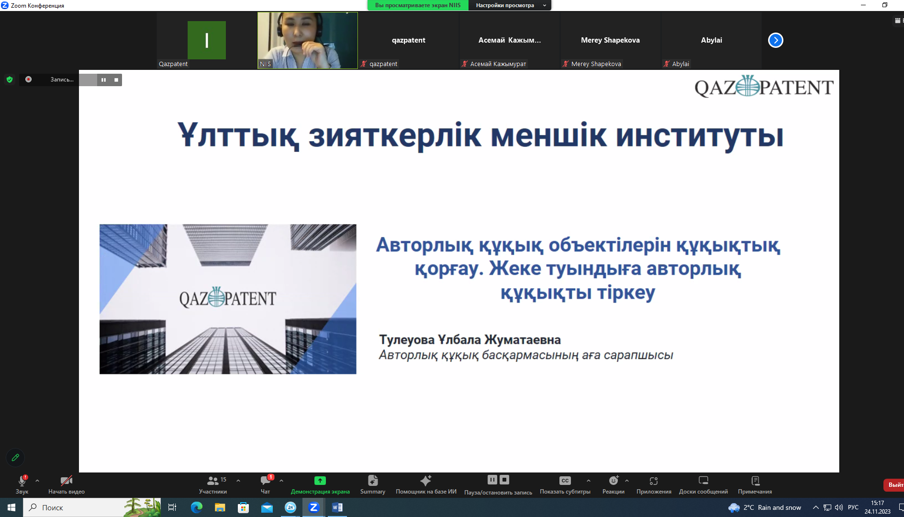Expand the arrow next to Участники
Screen dimensions: 904x517
(238, 481)
